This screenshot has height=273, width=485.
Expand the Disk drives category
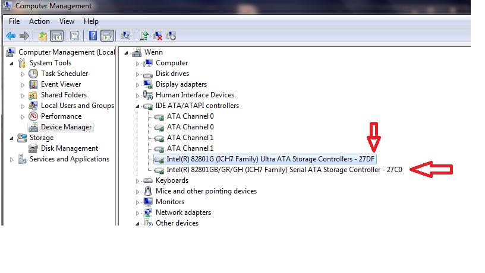137,74
